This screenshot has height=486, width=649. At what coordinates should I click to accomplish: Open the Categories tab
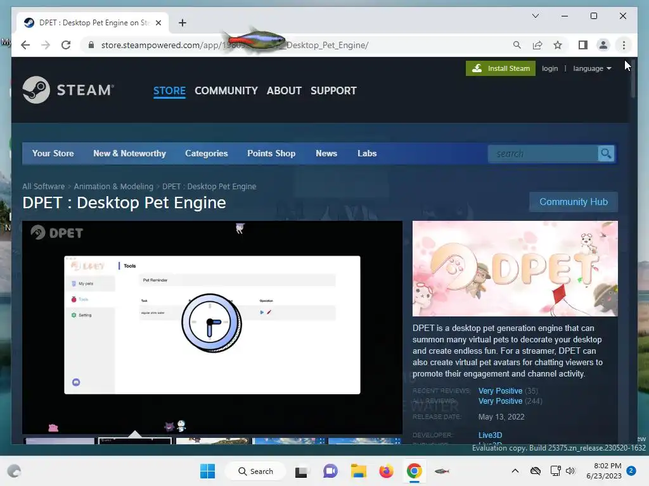206,154
